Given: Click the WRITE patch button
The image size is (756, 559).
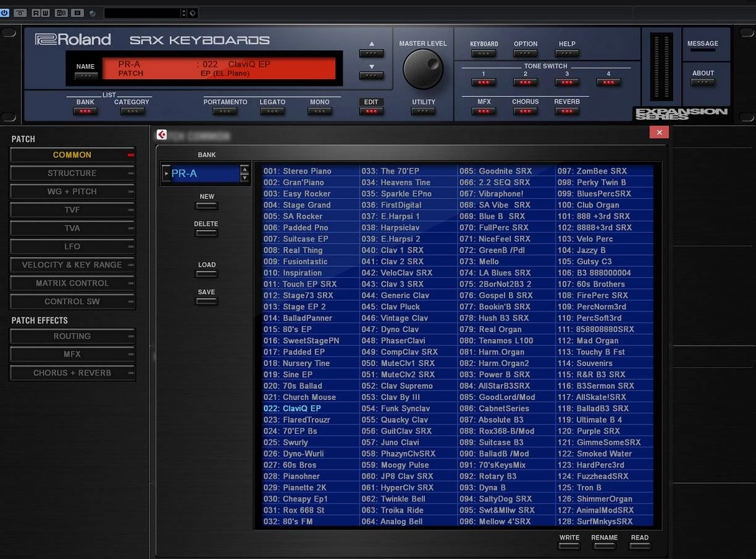Looking at the screenshot, I should point(569,546).
